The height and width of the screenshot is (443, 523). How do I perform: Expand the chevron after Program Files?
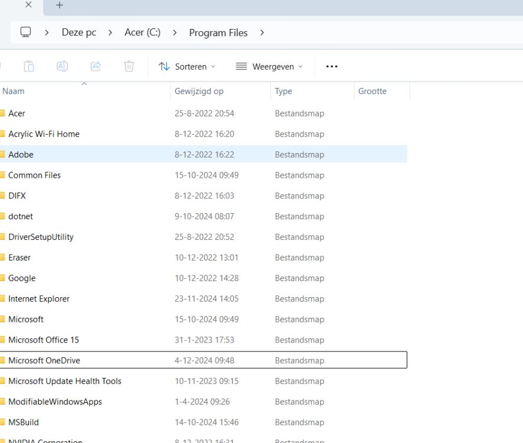pyautogui.click(x=262, y=32)
